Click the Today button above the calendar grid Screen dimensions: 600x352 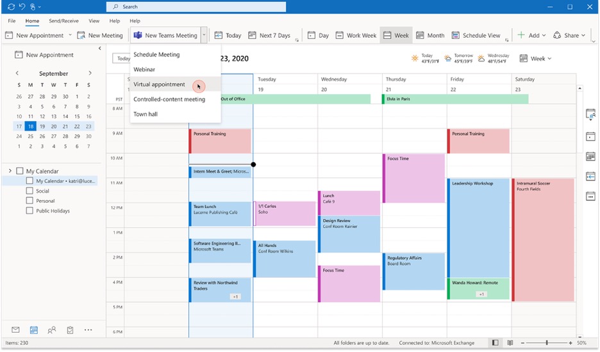[122, 58]
